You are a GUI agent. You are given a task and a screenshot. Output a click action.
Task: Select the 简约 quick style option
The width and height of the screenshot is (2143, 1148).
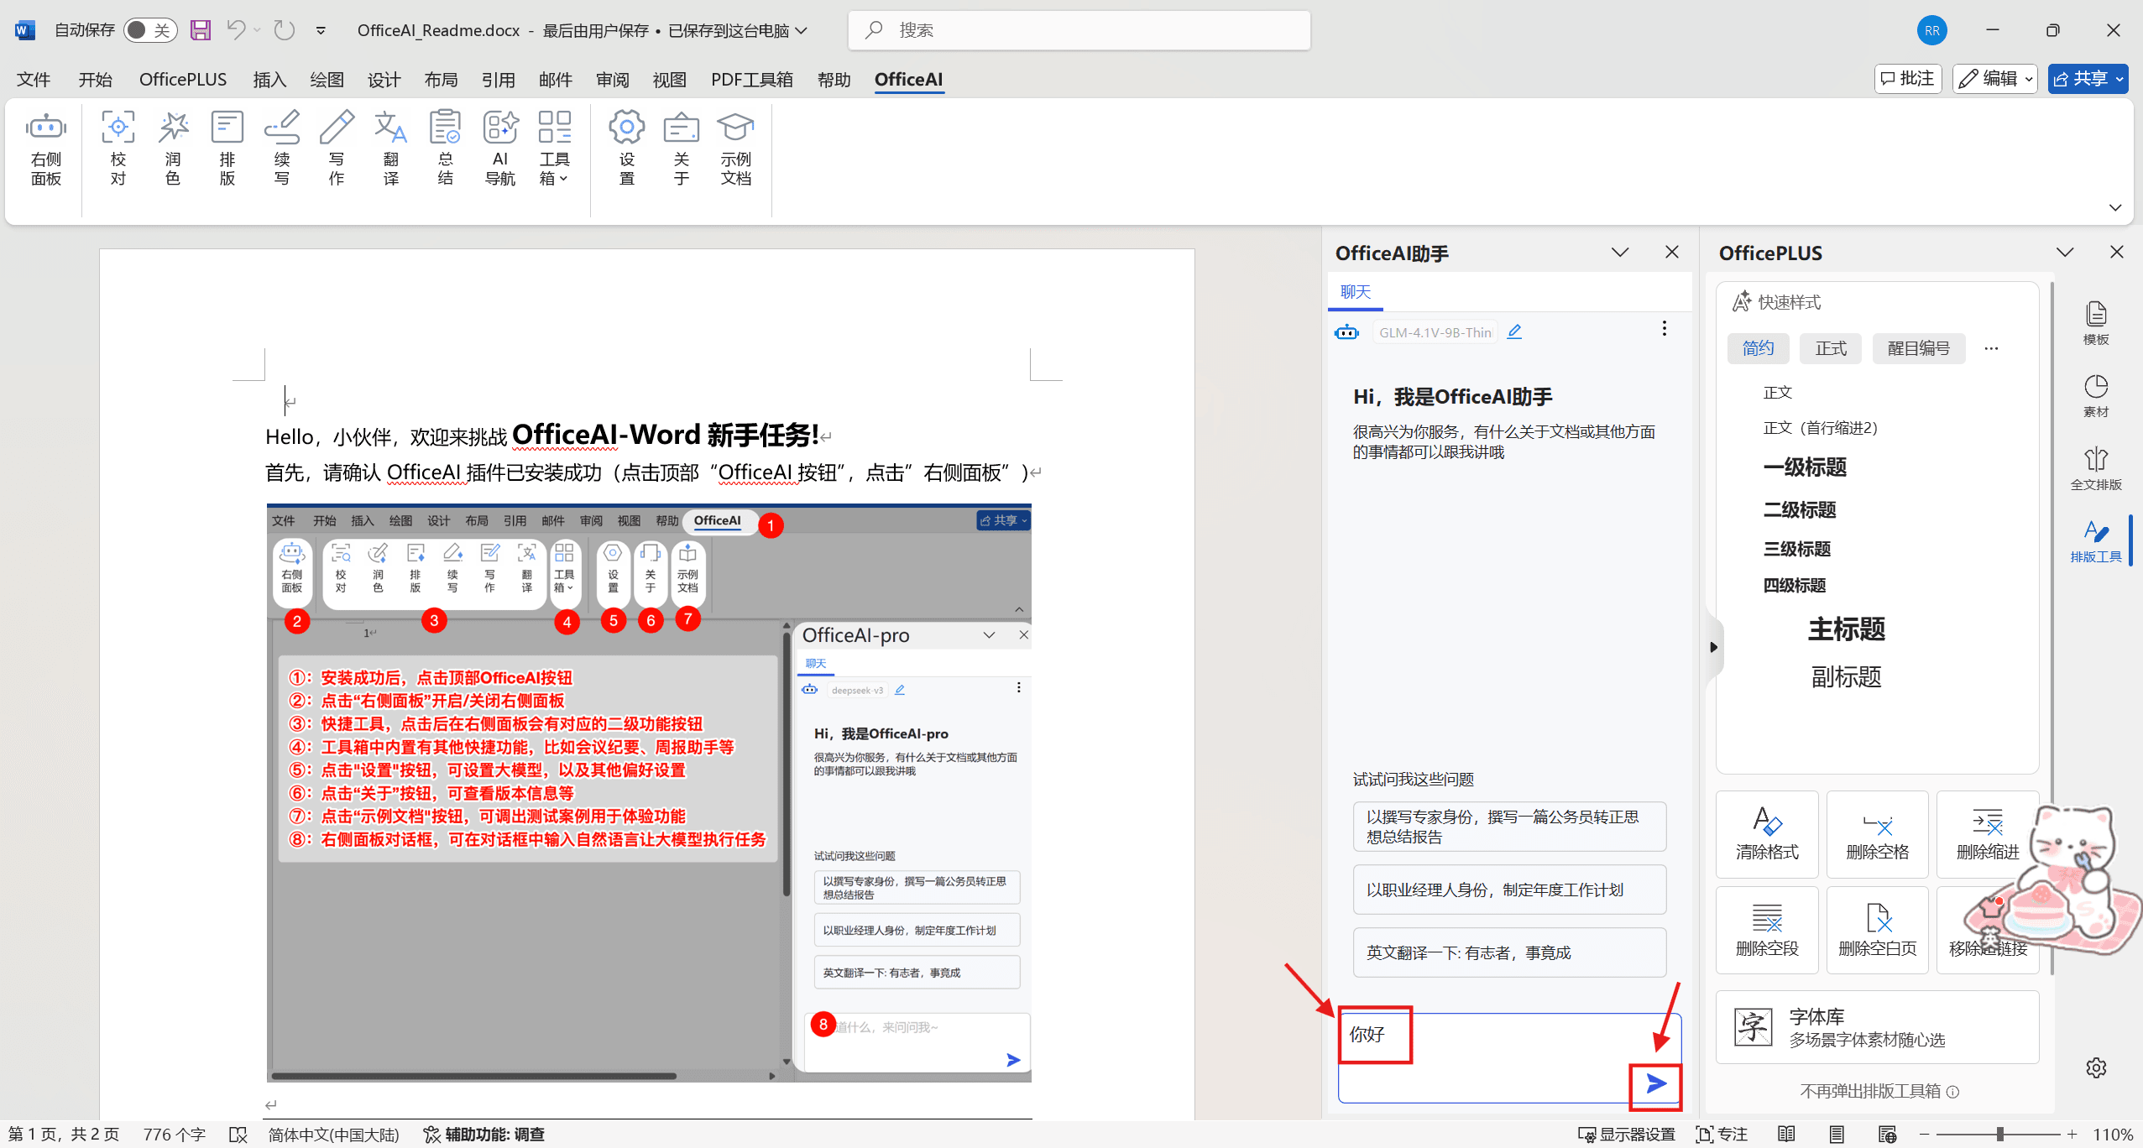pyautogui.click(x=1758, y=348)
